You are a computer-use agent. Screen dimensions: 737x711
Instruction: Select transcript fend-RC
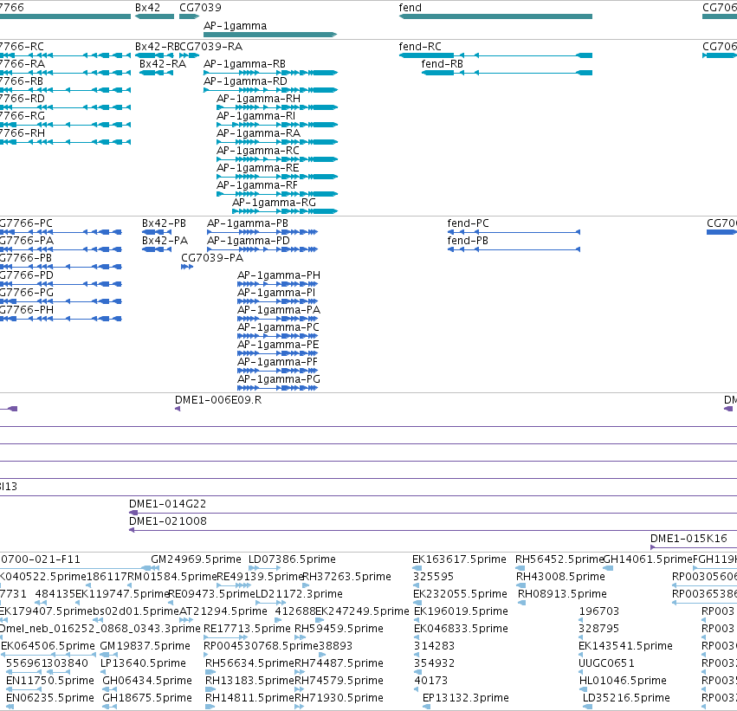click(x=420, y=47)
